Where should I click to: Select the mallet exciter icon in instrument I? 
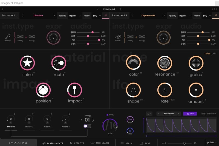8,37
